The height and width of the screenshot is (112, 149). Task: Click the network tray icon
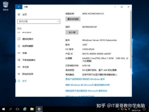click(x=122, y=109)
